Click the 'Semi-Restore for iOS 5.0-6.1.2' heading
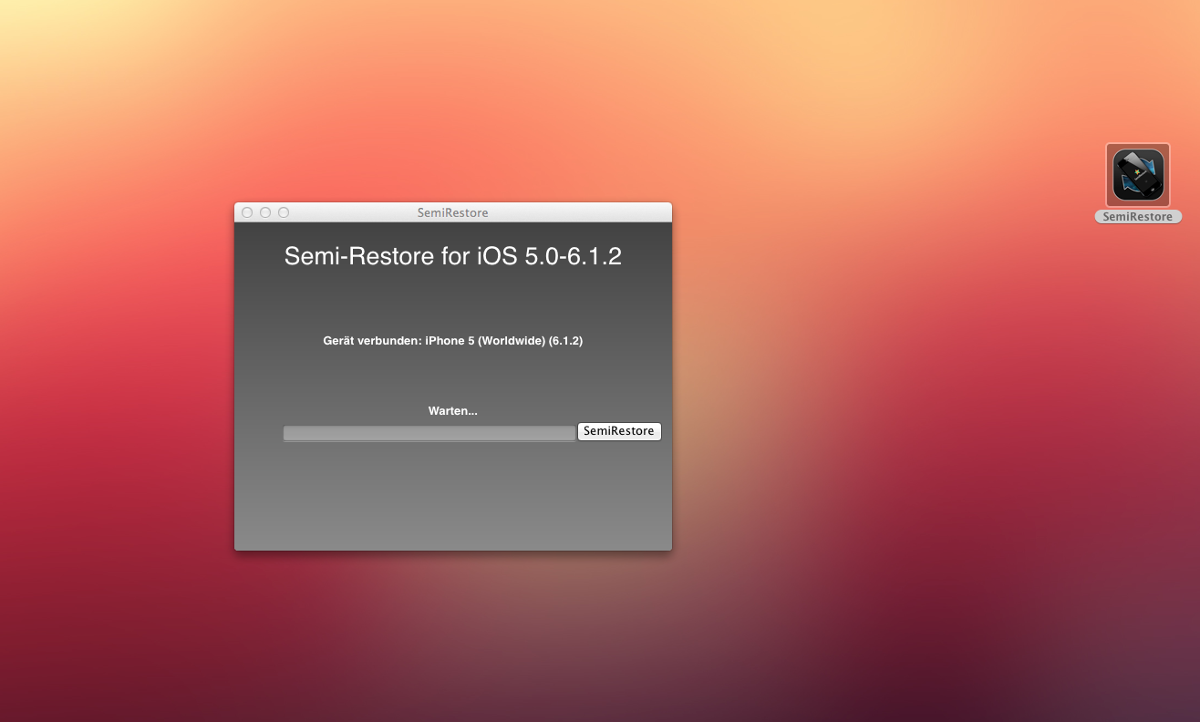The width and height of the screenshot is (1200, 722). 453,256
